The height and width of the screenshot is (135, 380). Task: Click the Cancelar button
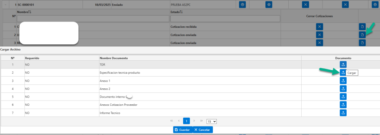click(203, 130)
